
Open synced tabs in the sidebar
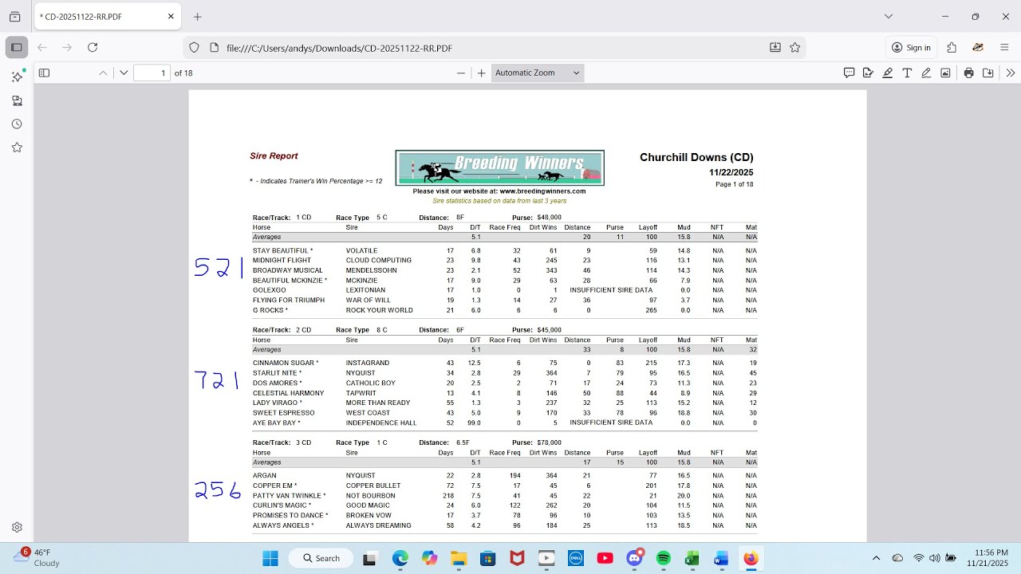[17, 100]
